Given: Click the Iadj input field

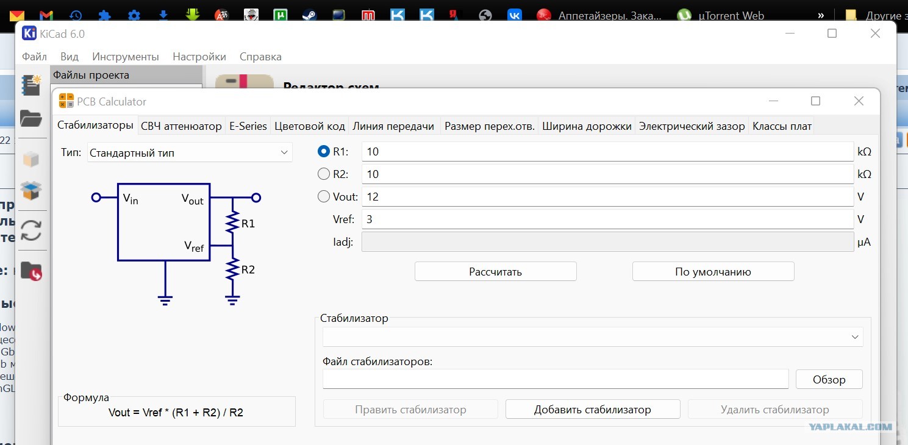Looking at the screenshot, I should coord(607,242).
